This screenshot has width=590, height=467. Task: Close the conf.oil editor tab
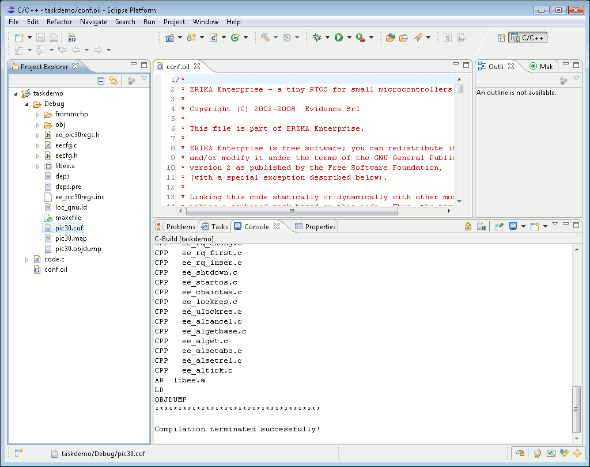click(x=197, y=66)
